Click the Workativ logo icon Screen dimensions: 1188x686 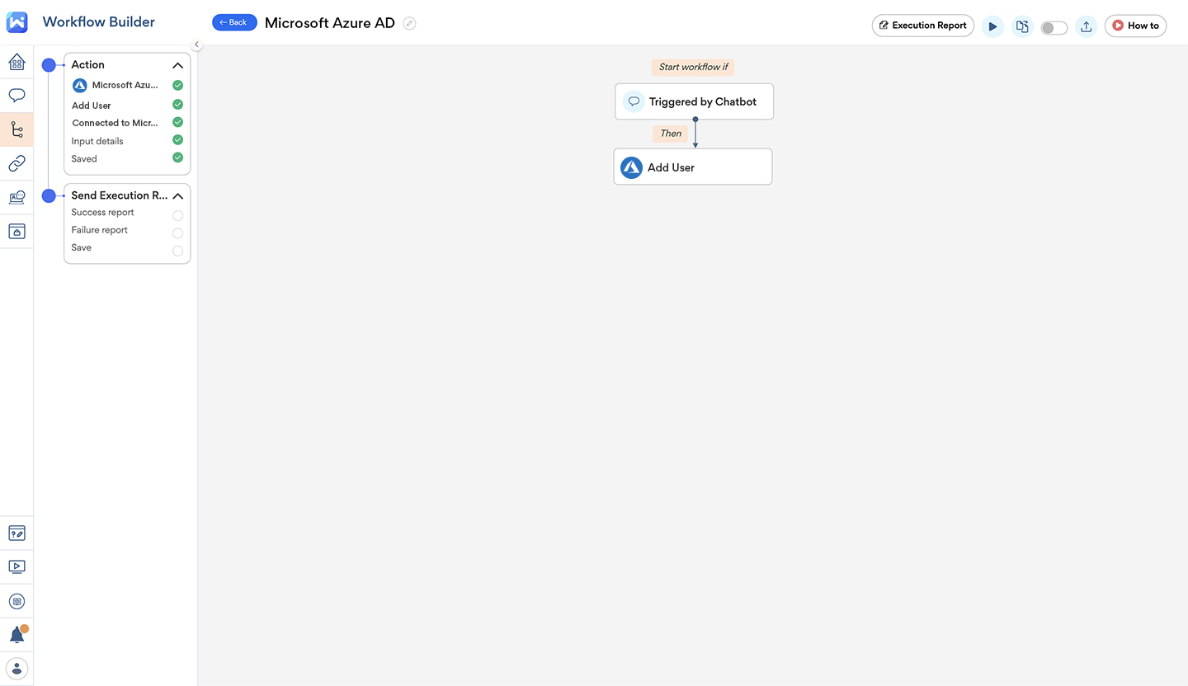click(16, 22)
